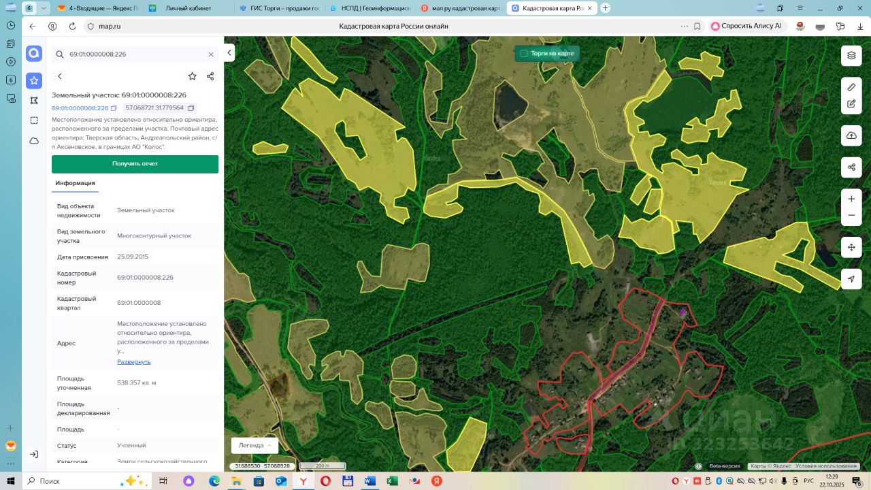The height and width of the screenshot is (490, 871).
Task: Open browser downloads
Action: pos(859,26)
